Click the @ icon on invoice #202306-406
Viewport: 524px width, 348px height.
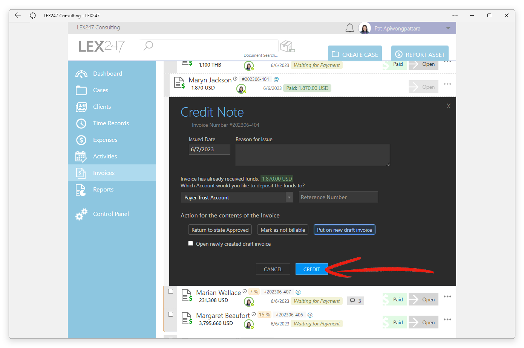click(310, 315)
